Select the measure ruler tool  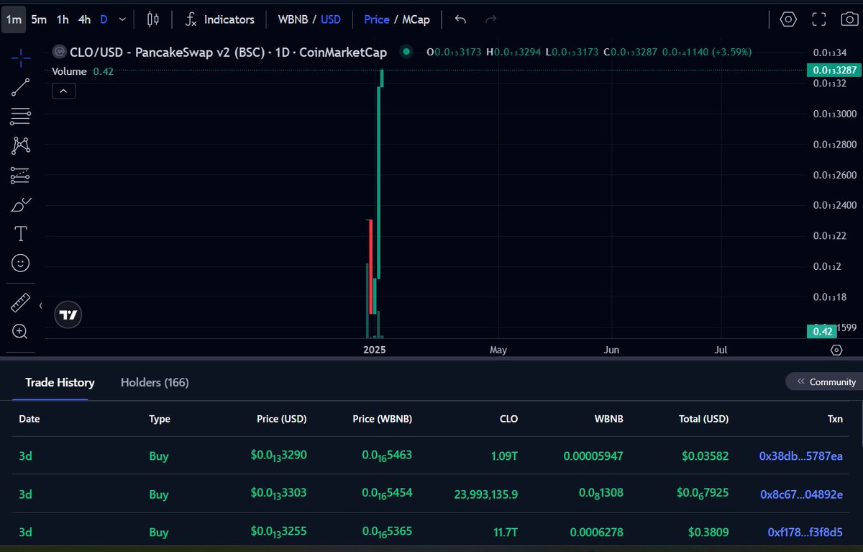click(19, 302)
